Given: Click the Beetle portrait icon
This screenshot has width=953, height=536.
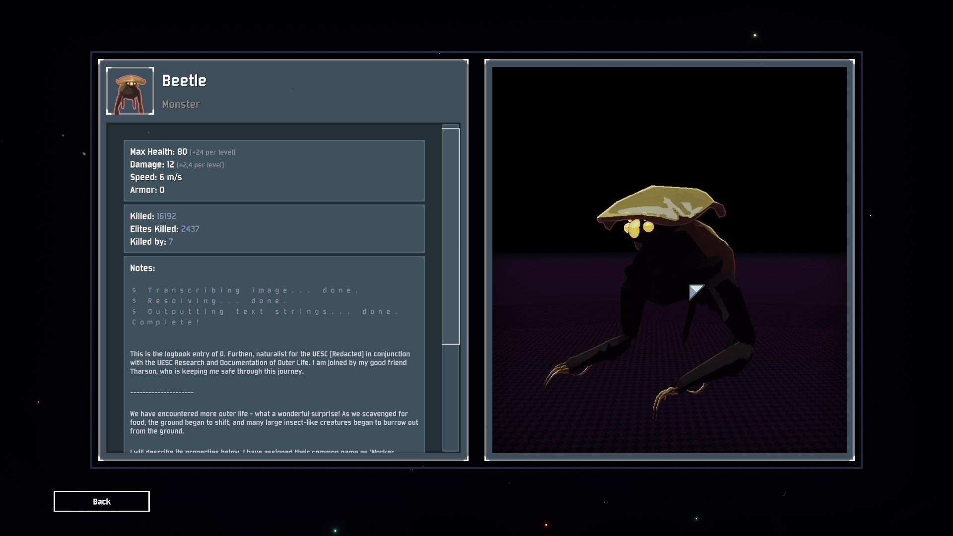Looking at the screenshot, I should [x=130, y=91].
